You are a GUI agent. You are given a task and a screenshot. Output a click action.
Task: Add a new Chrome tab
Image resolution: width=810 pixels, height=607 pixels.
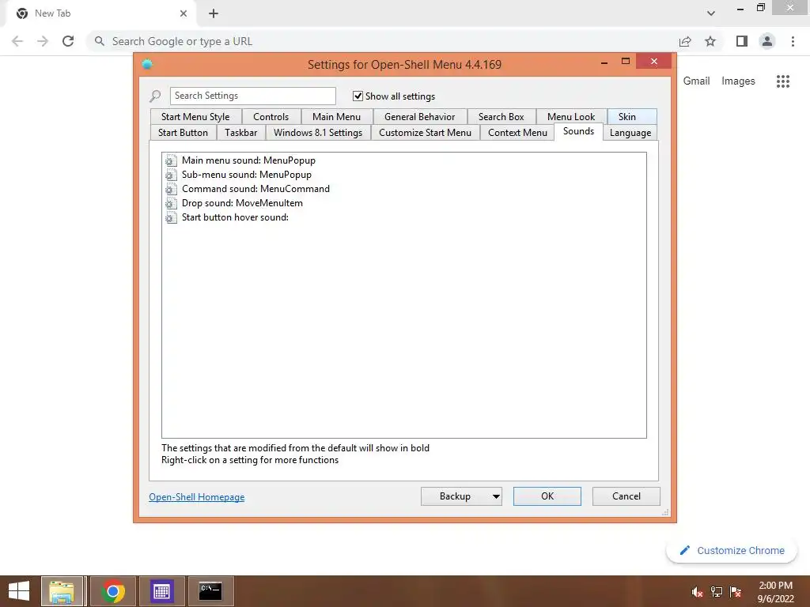coord(214,13)
